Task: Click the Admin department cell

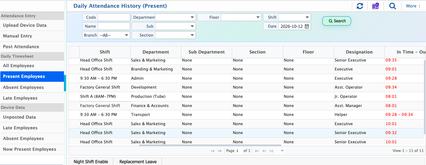Action: point(156,78)
